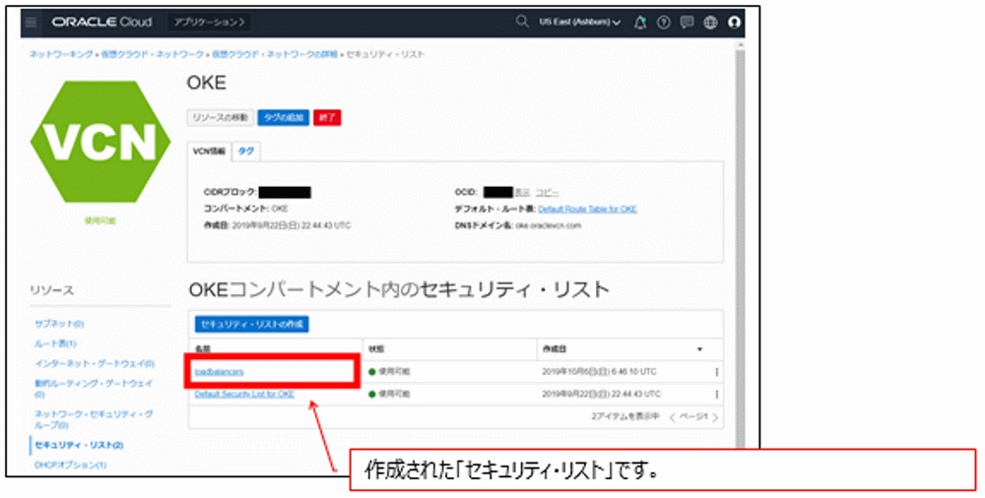Go to 仮想クラウド・ネットワーク breadcrumb
The height and width of the screenshot is (498, 985).
click(153, 55)
